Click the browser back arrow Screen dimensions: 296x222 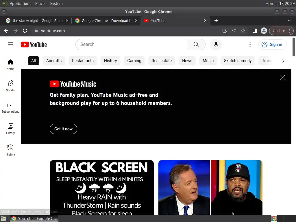point(6,31)
